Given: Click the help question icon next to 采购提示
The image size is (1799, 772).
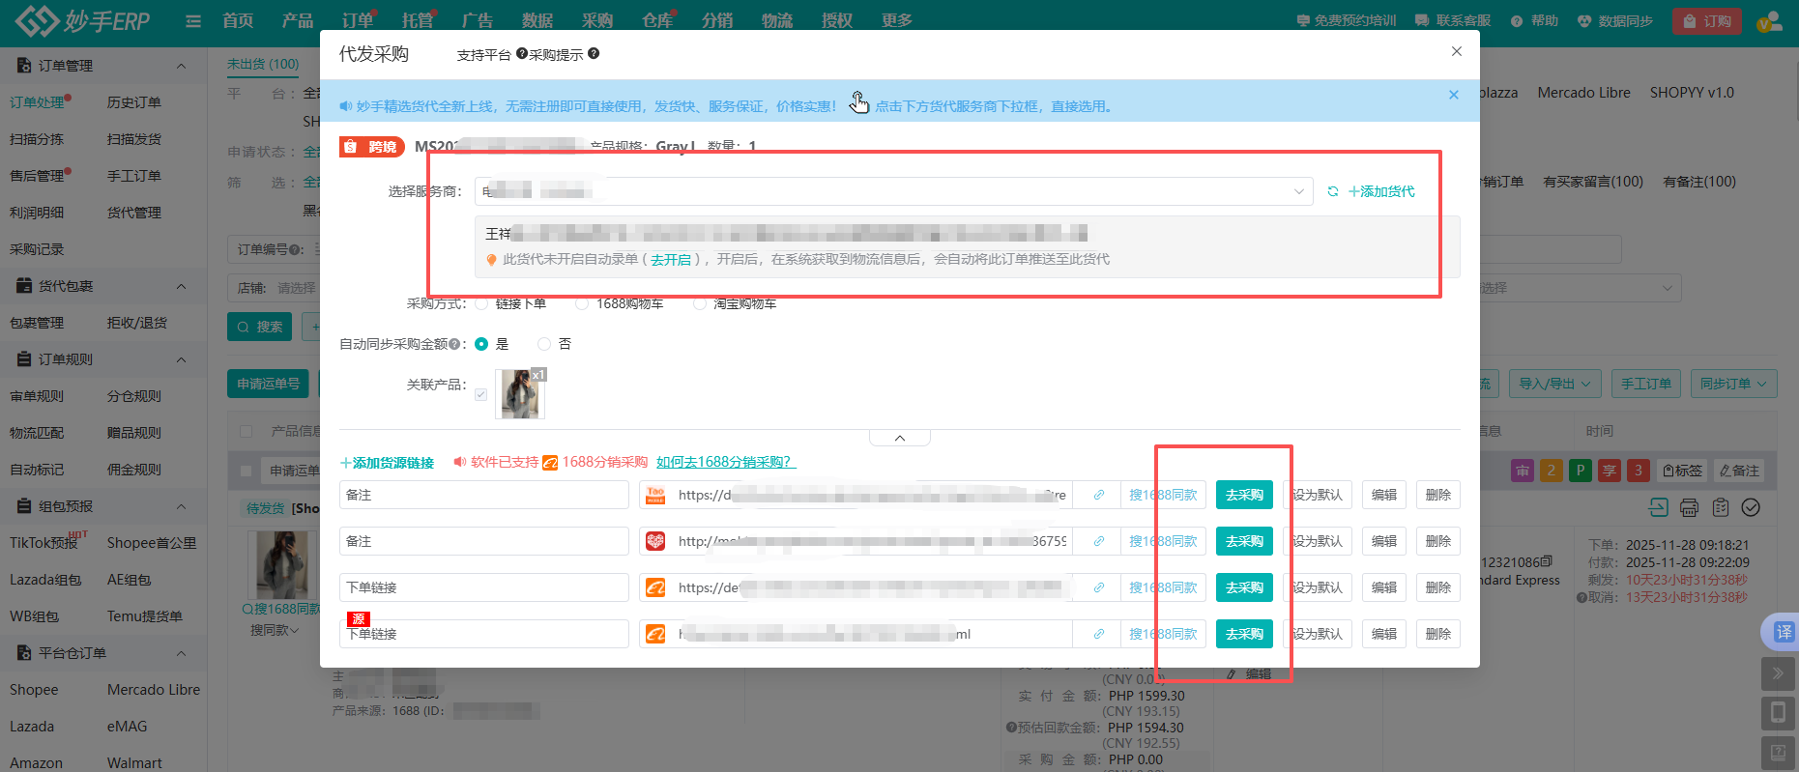Looking at the screenshot, I should point(594,54).
